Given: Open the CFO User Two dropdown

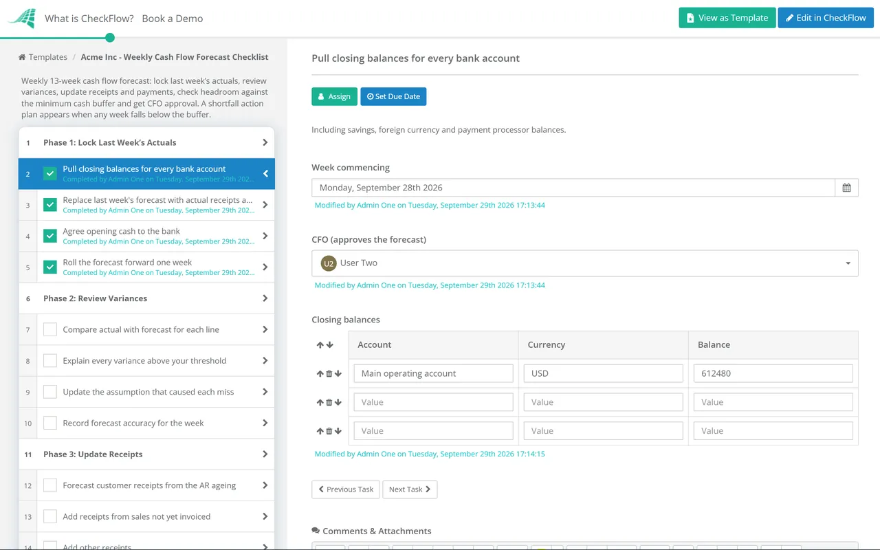Looking at the screenshot, I should (x=584, y=263).
